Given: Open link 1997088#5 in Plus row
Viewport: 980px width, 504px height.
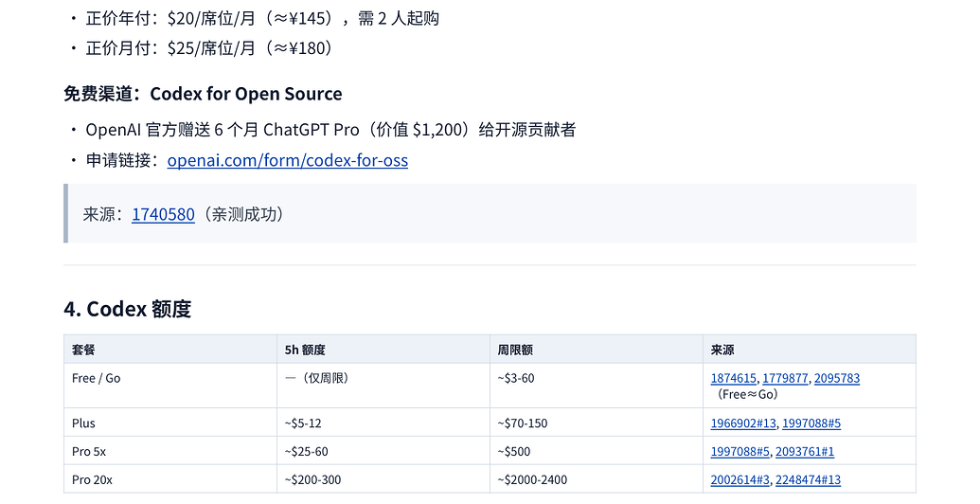Looking at the screenshot, I should [x=811, y=423].
